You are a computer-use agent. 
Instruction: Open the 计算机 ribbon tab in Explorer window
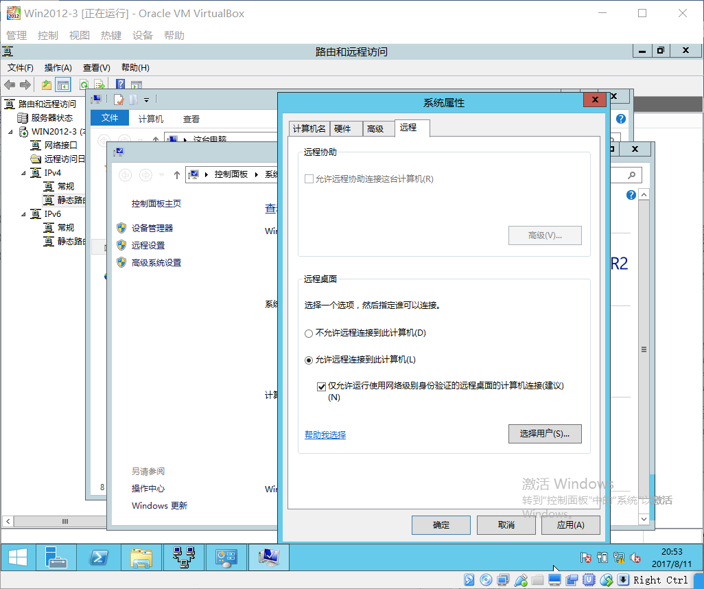[x=151, y=119]
